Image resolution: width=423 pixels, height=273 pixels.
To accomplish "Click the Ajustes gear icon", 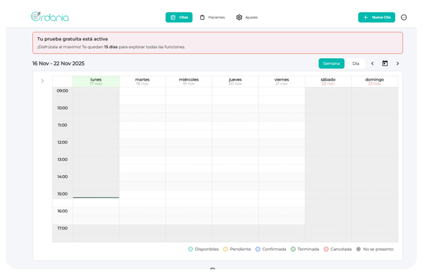I will point(239,17).
